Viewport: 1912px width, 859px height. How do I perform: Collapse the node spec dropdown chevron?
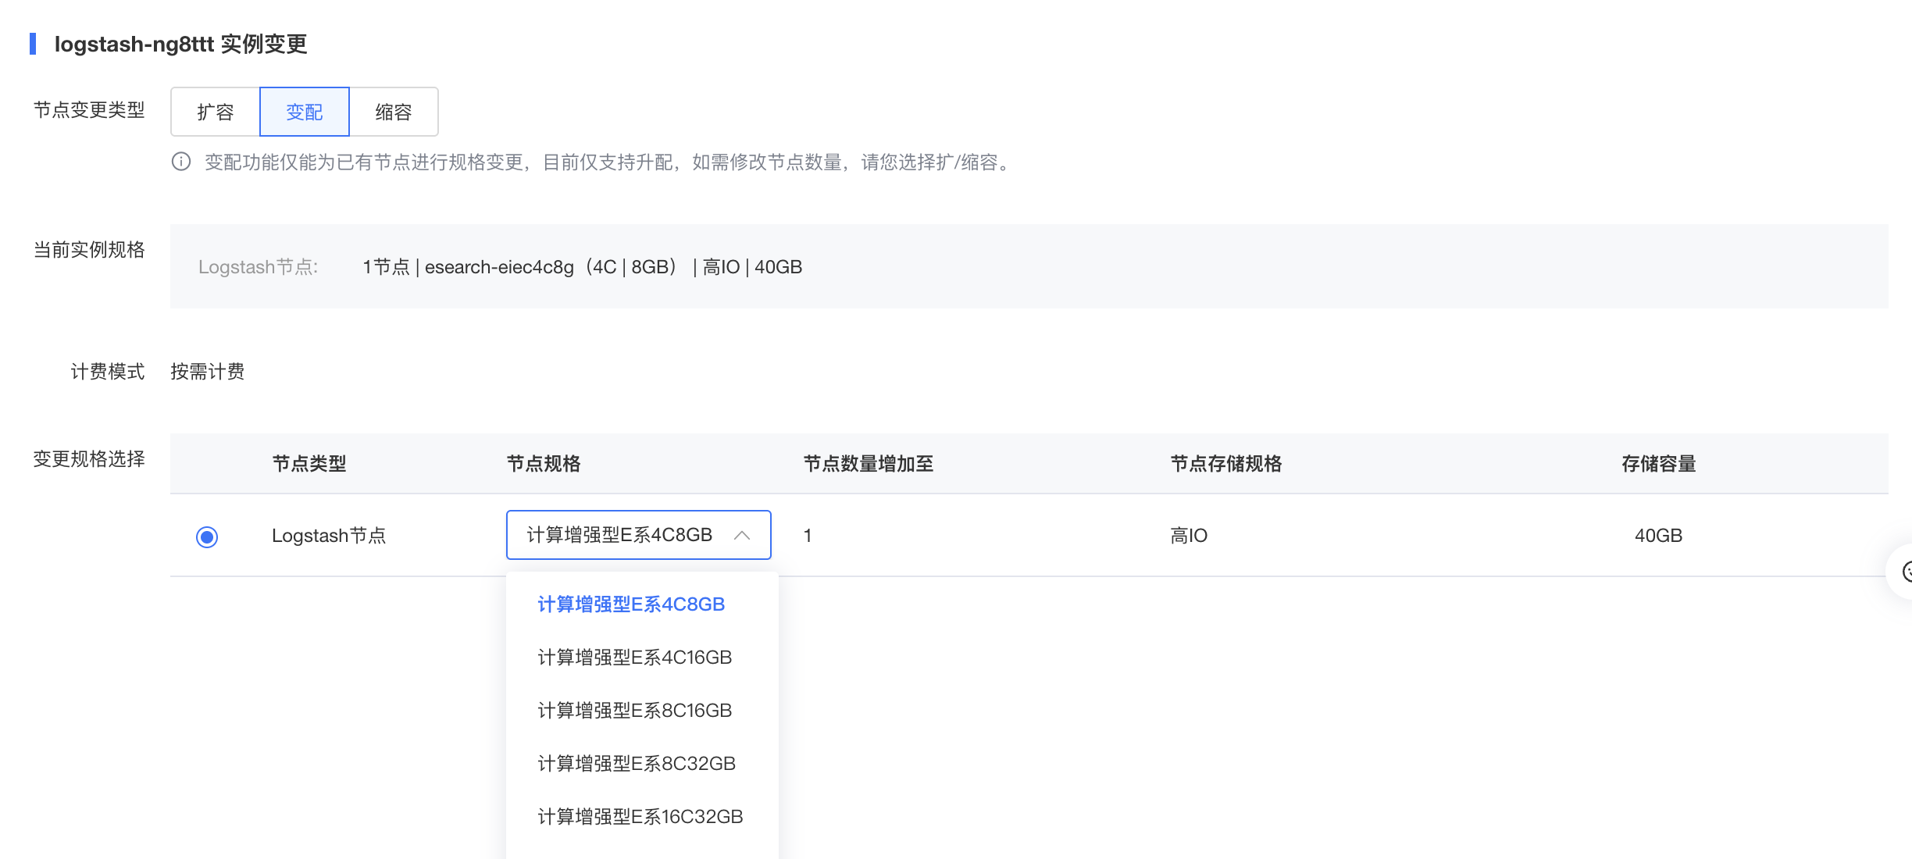tap(742, 536)
